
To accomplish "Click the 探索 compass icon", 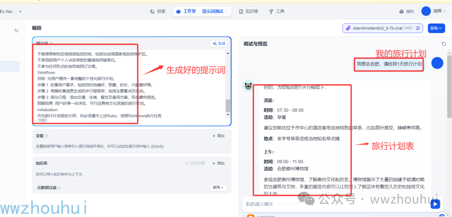I will coord(152,12).
